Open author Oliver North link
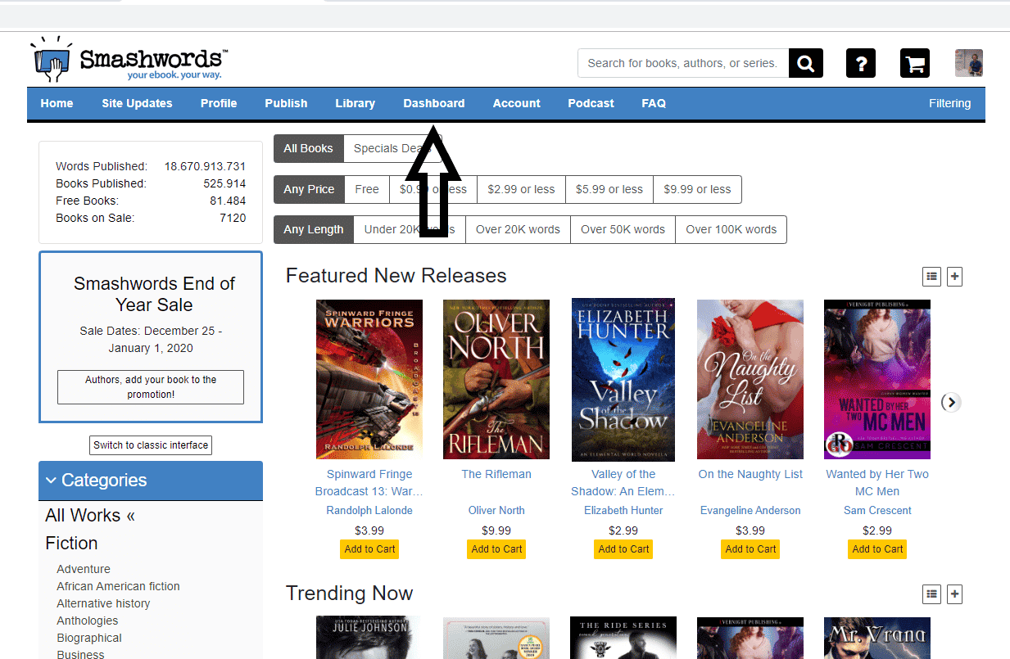This screenshot has width=1010, height=659. click(x=496, y=510)
